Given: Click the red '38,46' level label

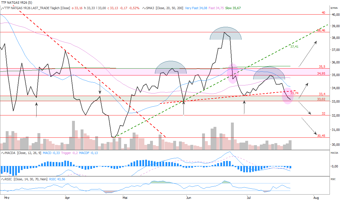Looking at the screenshot, I should tap(321, 30).
